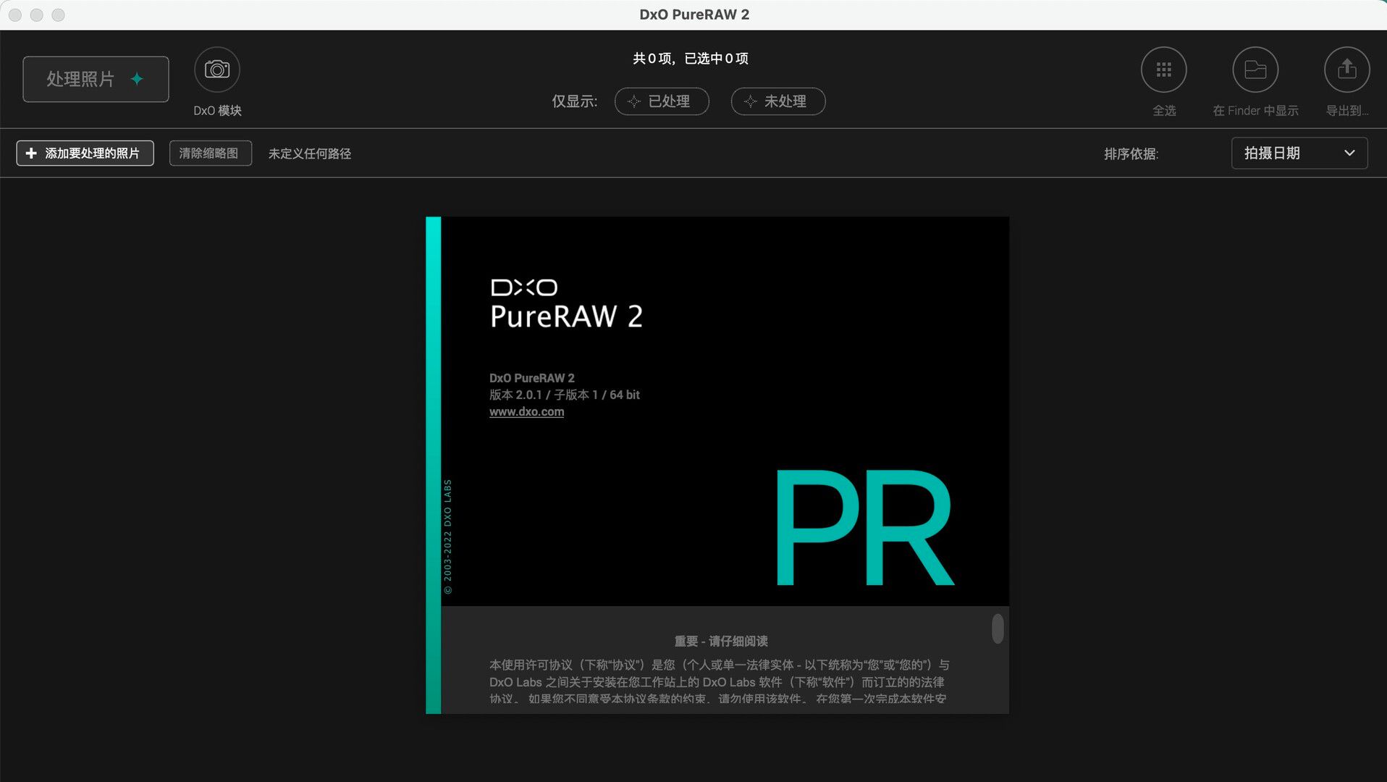Toggle the 未处理 unprocessed filter

coord(778,101)
